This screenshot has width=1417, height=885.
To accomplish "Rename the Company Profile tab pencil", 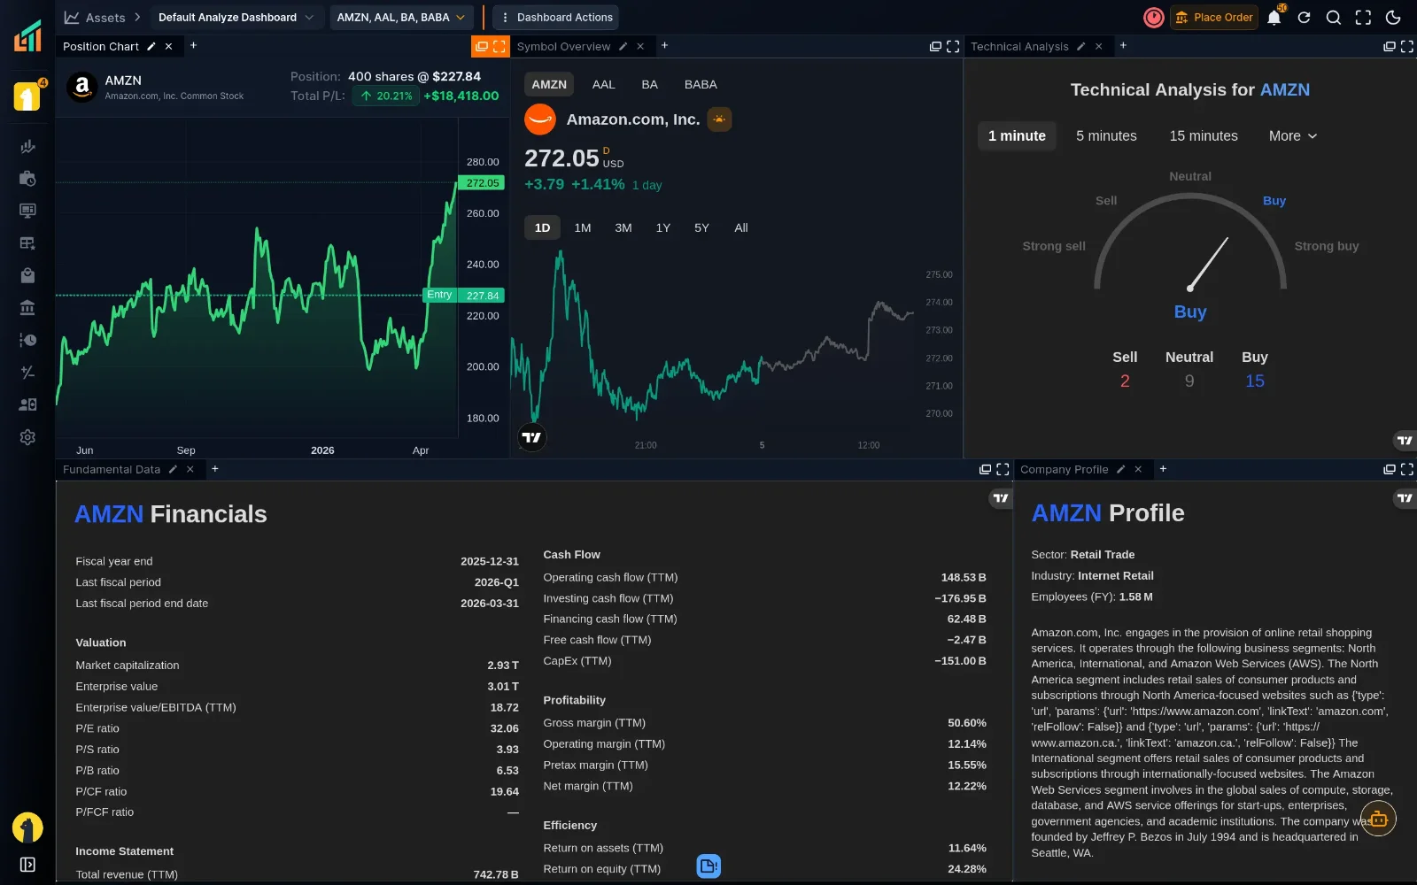I will [1120, 469].
